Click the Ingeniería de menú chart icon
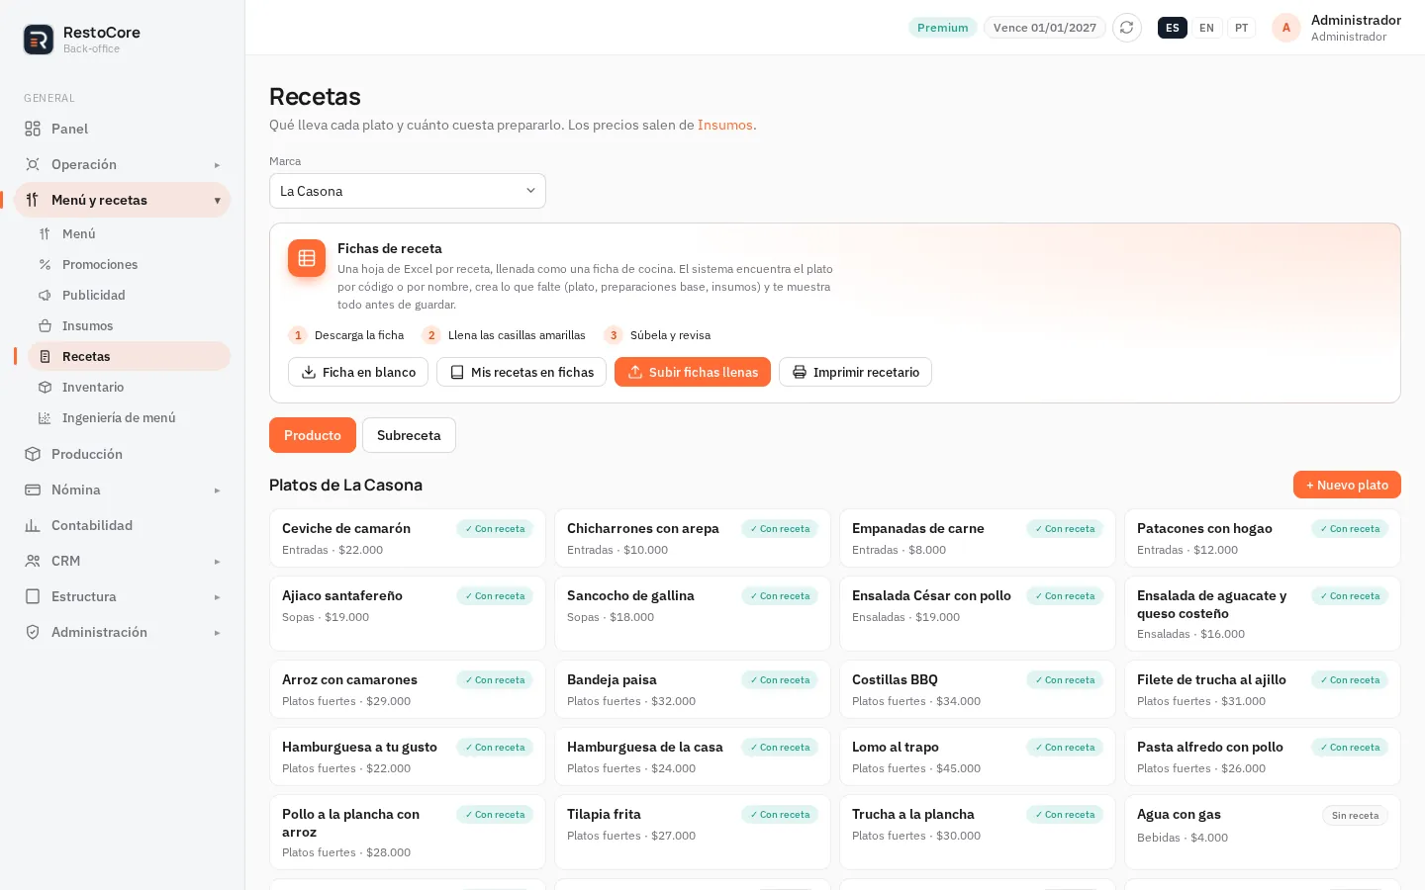1425x890 pixels. coord(45,418)
